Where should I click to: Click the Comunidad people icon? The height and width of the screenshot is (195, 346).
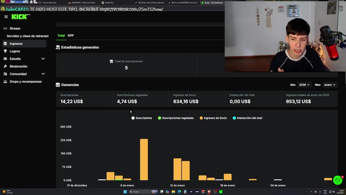coord(5,74)
